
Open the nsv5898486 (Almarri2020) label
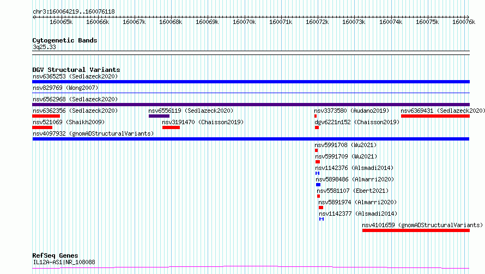[x=355, y=179]
